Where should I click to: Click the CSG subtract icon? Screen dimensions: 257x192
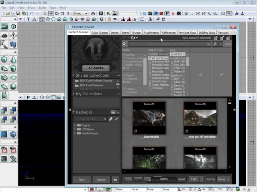coord(13,110)
